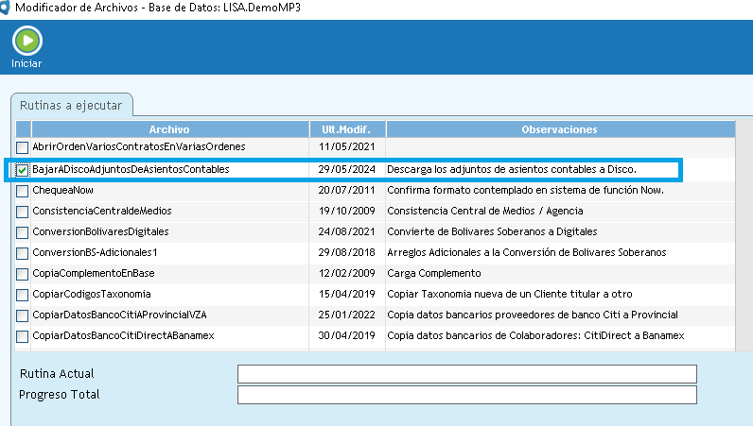The image size is (753, 426).
Task: Click the Observaciones column header
Action: pos(560,128)
